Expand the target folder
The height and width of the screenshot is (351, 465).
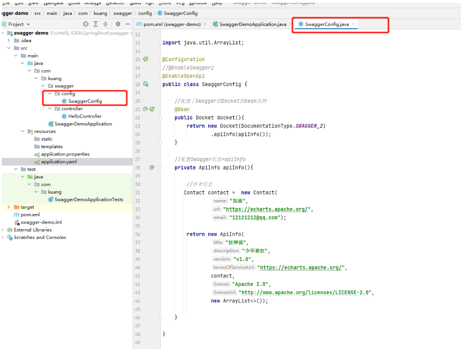click(x=9, y=207)
